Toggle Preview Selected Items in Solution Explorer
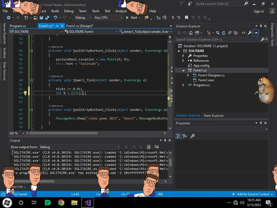This screenshot has width=277, height=208. (x=256, y=33)
